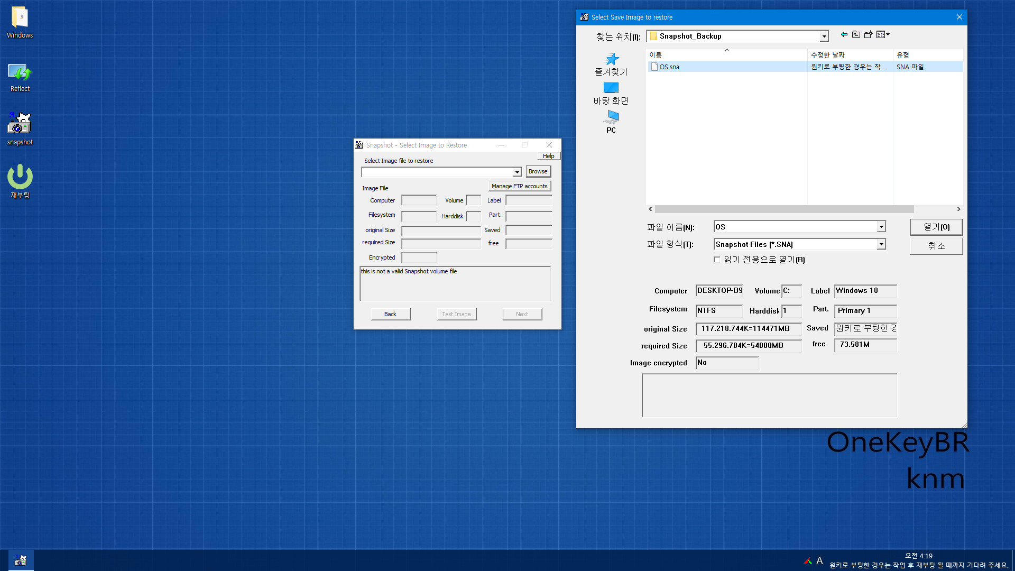
Task: Click the Filesystem field NTFS
Action: pyautogui.click(x=719, y=311)
